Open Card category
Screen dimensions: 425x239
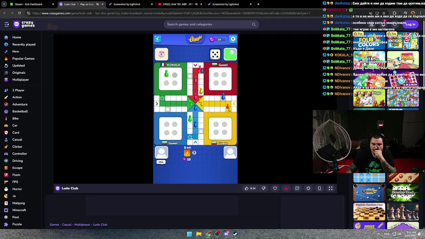16,132
